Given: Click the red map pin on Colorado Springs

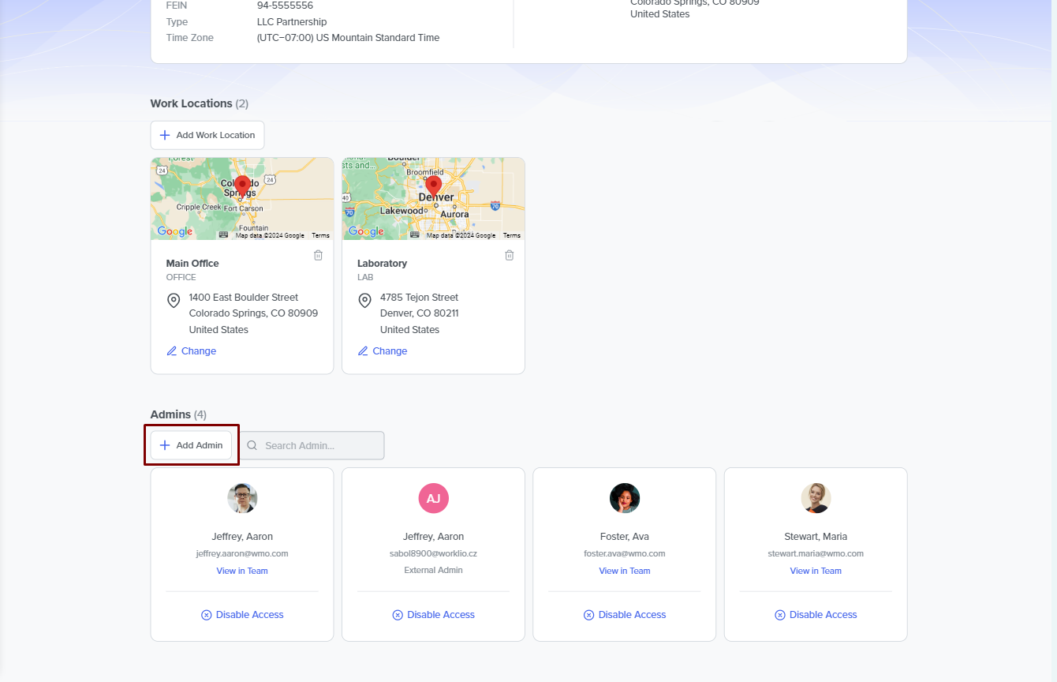Looking at the screenshot, I should [x=243, y=186].
